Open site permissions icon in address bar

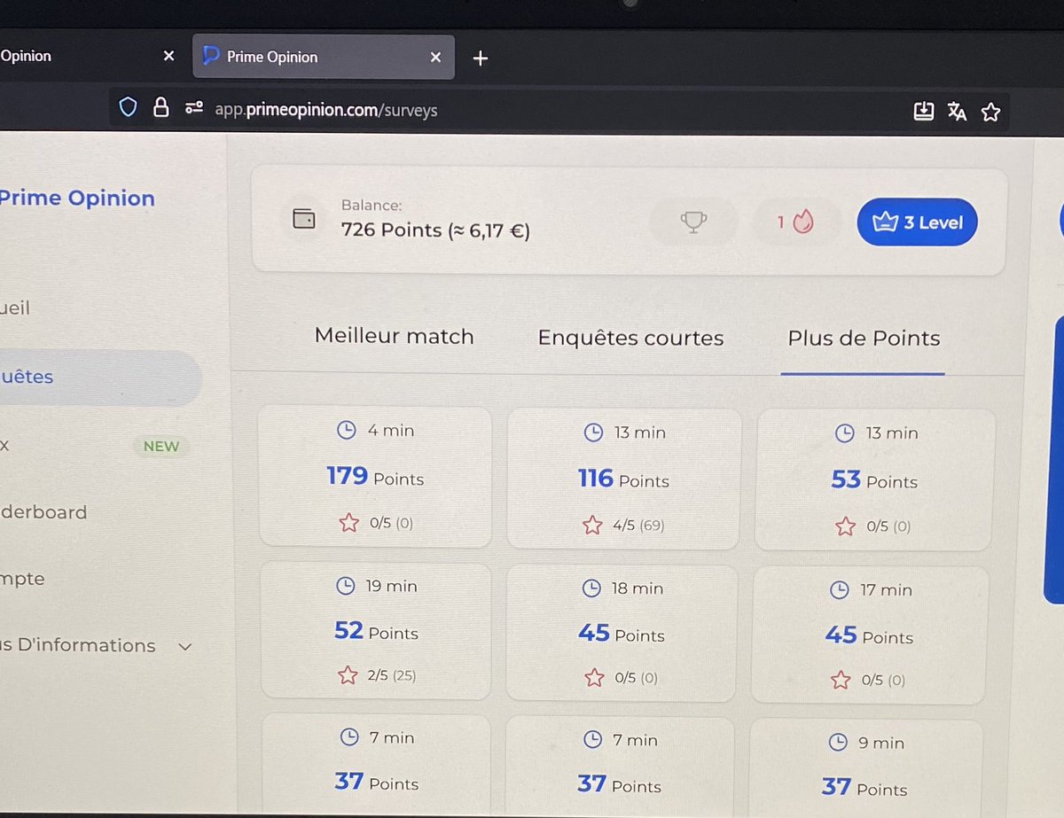pyautogui.click(x=194, y=108)
